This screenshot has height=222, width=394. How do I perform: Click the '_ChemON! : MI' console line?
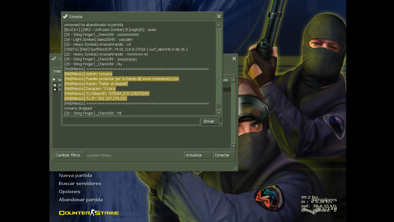93,113
